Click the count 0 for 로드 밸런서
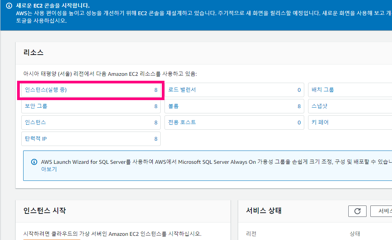The image size is (392, 240). pyautogui.click(x=299, y=90)
